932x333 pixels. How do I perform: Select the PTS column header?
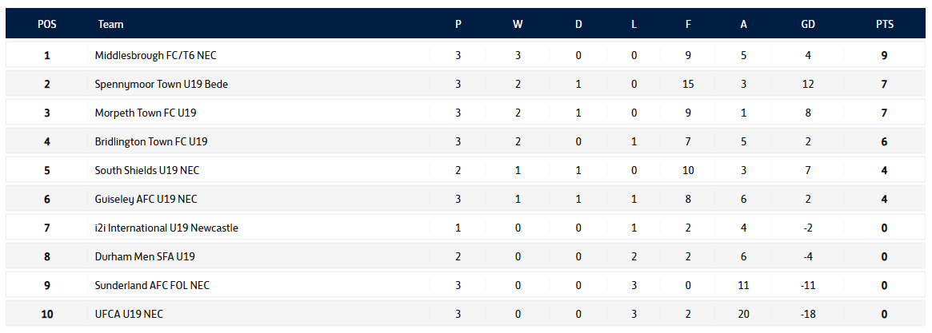point(885,24)
